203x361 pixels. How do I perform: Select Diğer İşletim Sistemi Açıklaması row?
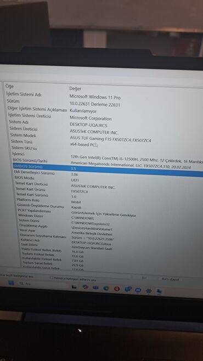coord(37,109)
